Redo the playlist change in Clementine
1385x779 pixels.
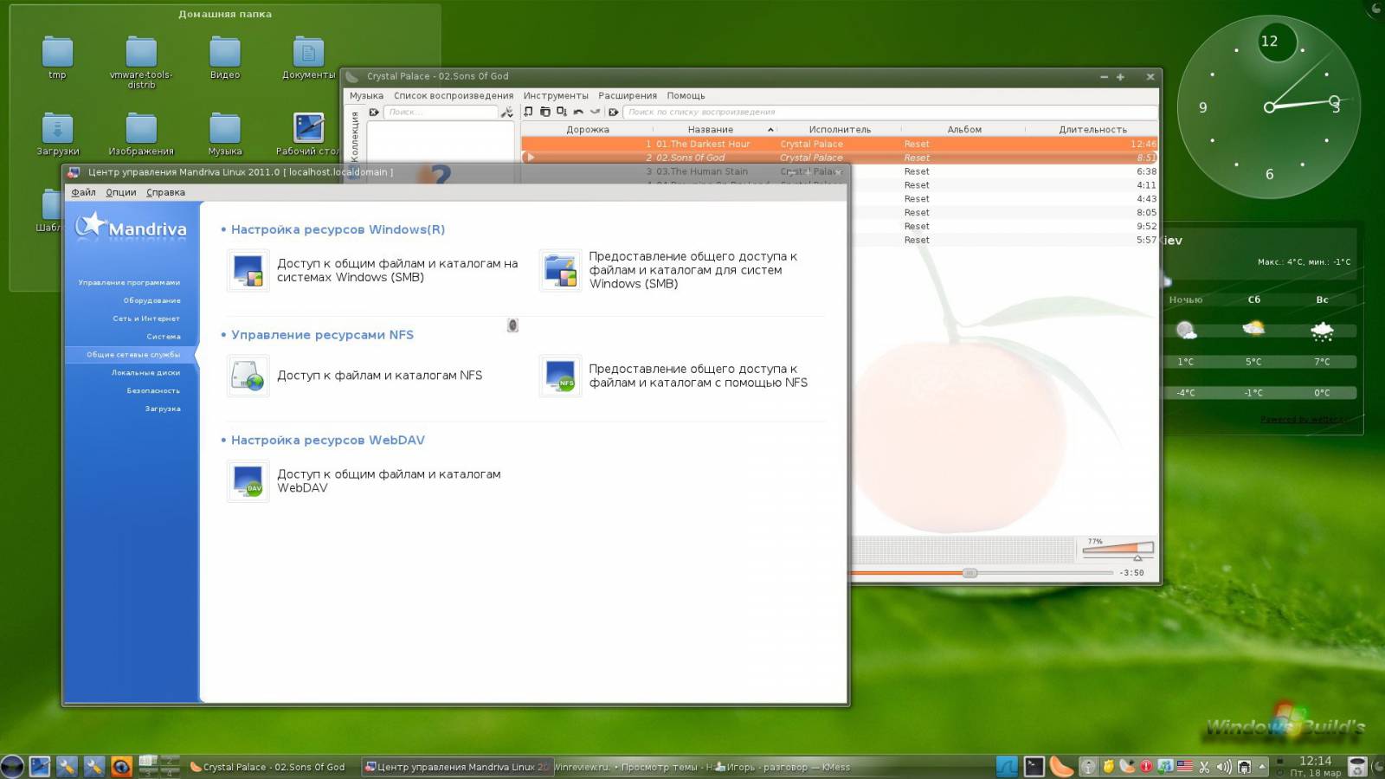pyautogui.click(x=595, y=112)
